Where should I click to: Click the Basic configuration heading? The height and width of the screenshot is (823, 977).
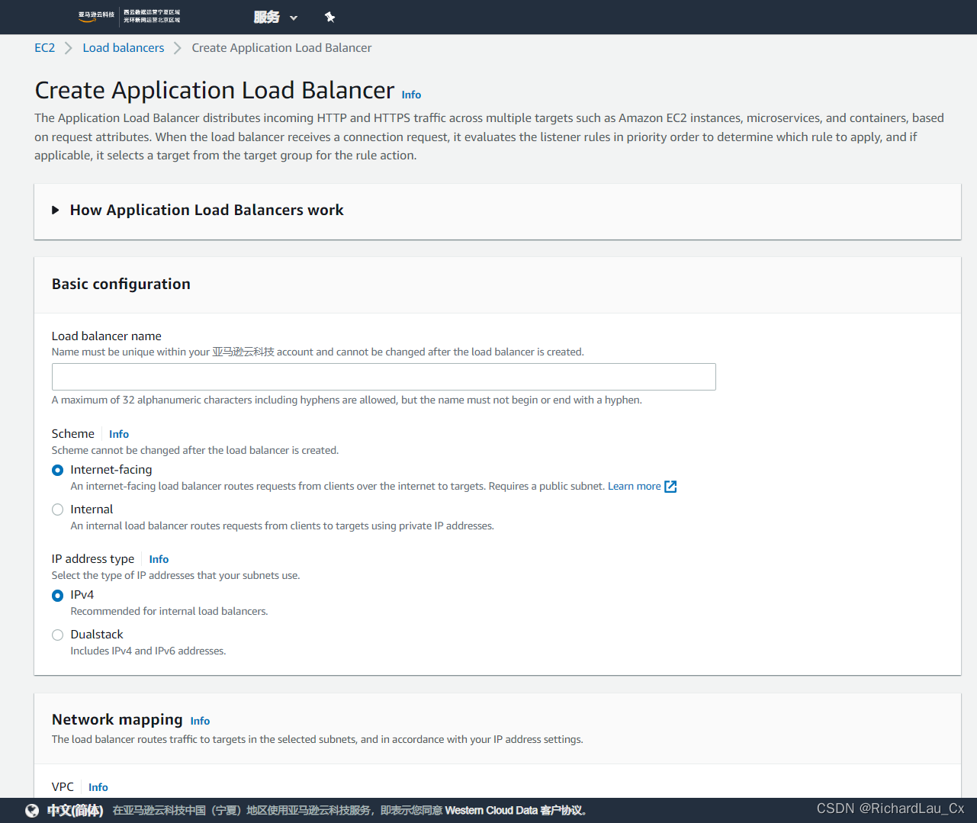(x=121, y=284)
